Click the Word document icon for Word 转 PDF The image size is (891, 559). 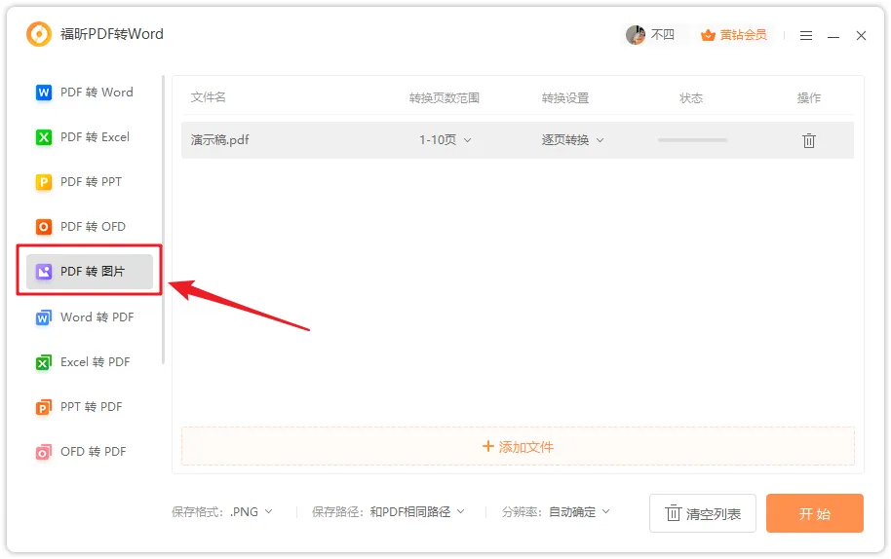(x=44, y=317)
